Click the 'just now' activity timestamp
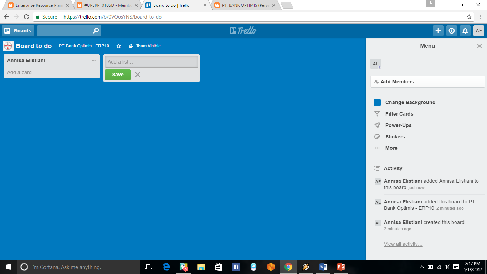Image resolution: width=487 pixels, height=274 pixels. [416, 188]
